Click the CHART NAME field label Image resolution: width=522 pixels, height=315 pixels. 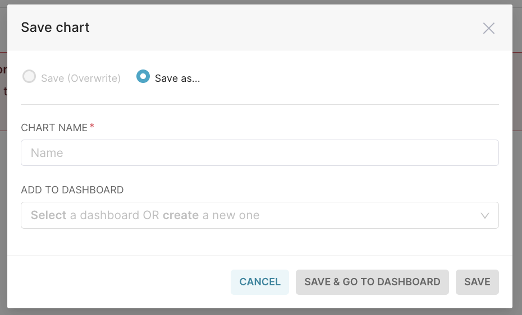54,128
